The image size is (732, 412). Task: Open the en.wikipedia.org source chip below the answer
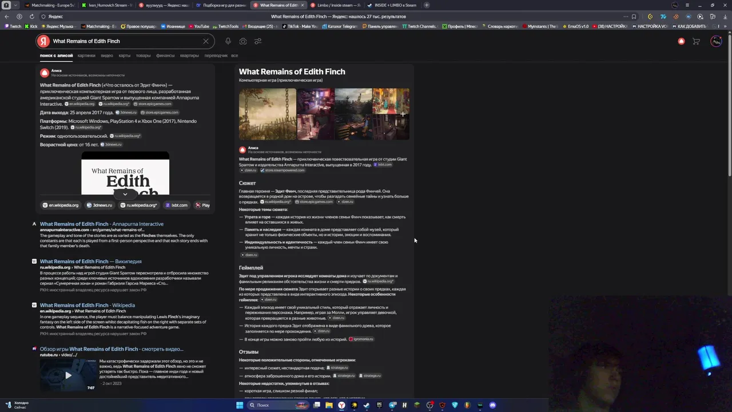point(61,205)
